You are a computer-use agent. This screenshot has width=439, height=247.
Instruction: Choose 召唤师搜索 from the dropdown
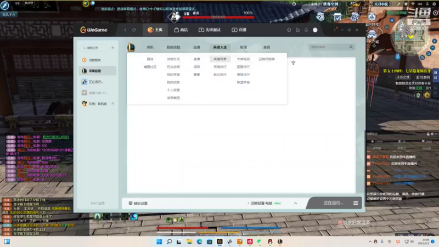(267, 59)
